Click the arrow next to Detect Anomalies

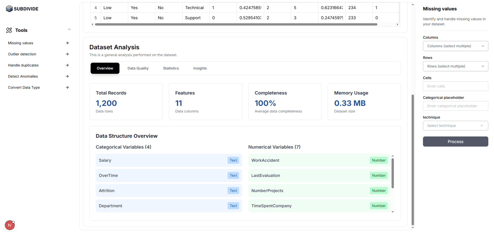click(67, 76)
